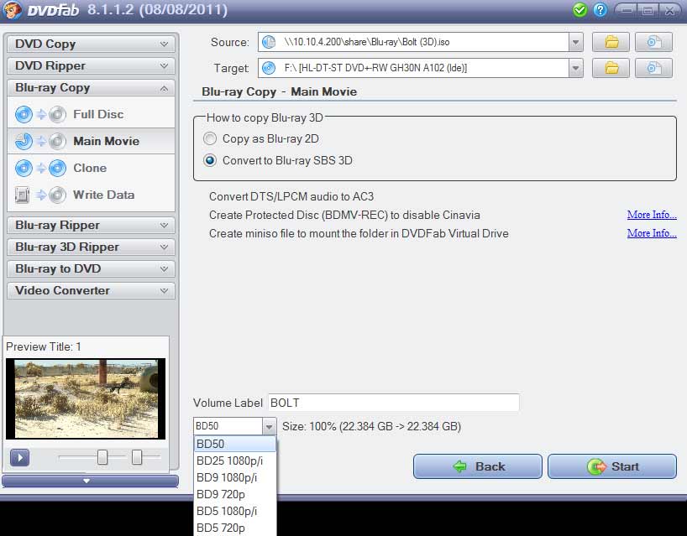Open More Info about miniso file

(652, 233)
